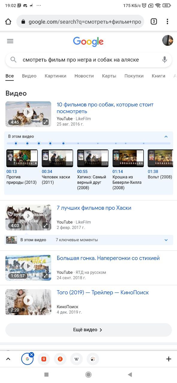The width and height of the screenshot is (177, 383).
Task: Tap the Ещё видео button
Action: pyautogui.click(x=88, y=330)
